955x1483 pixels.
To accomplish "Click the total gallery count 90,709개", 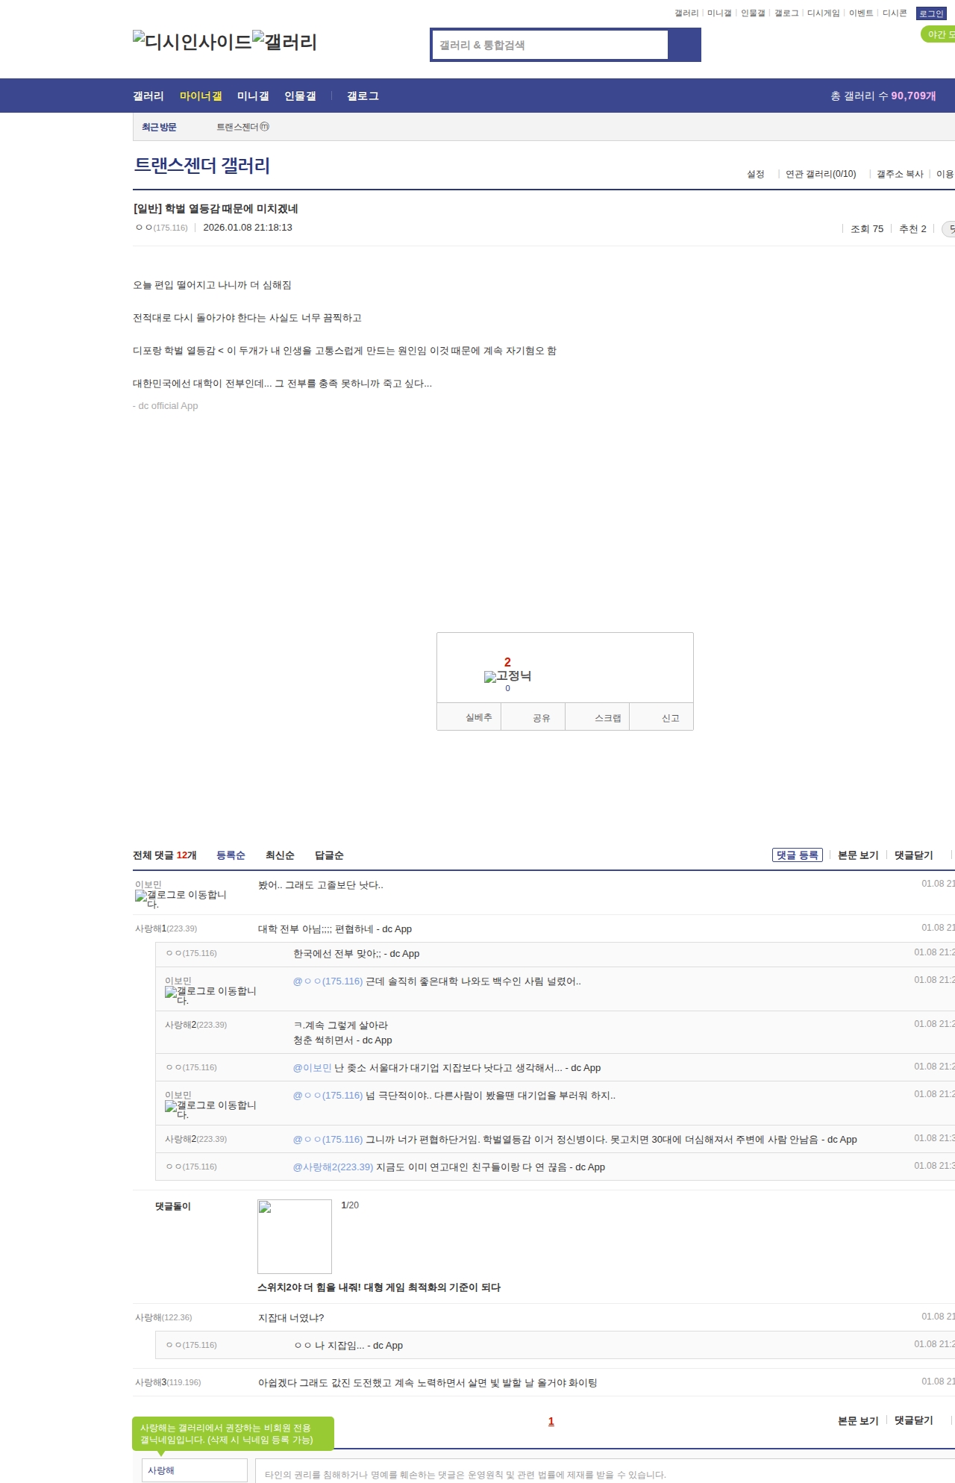I will [913, 96].
